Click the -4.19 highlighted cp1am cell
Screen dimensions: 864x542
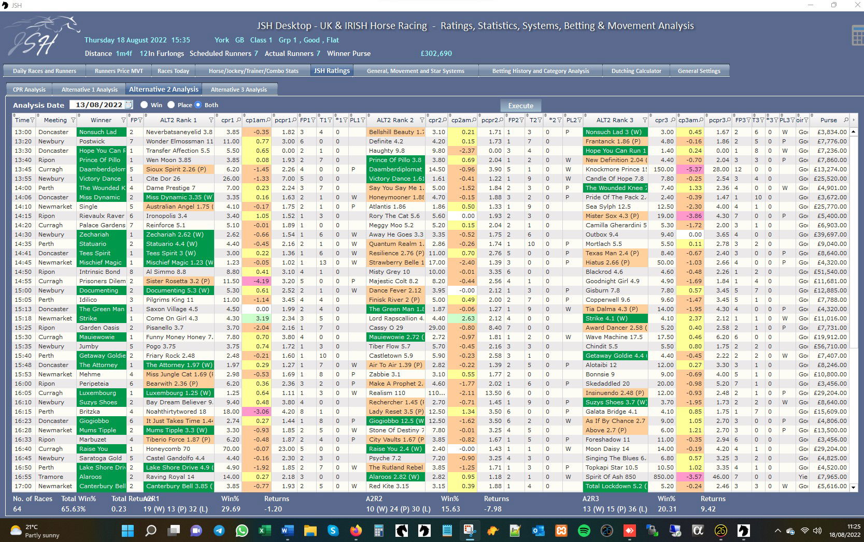point(256,281)
